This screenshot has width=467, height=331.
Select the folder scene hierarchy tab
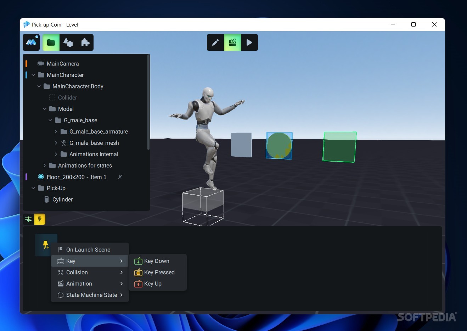[51, 42]
